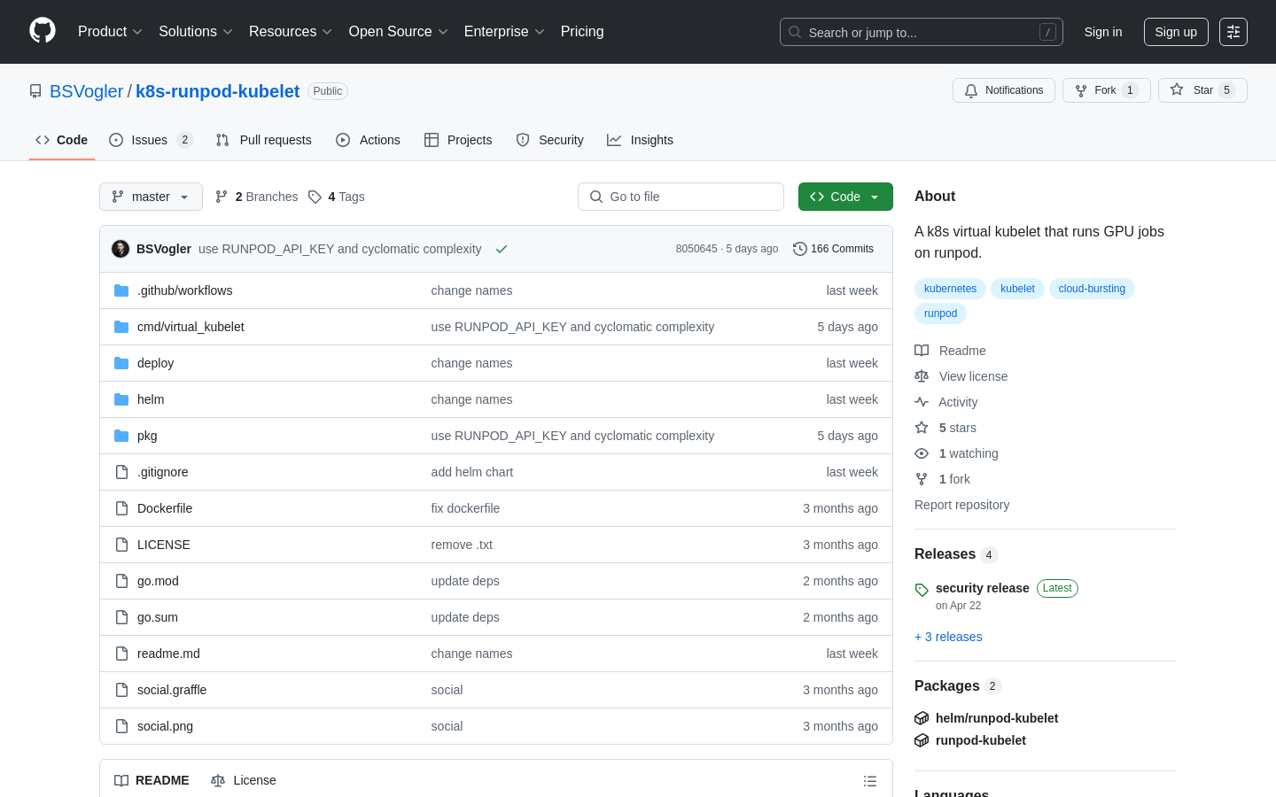Open the + 3 releases link
This screenshot has height=797, width=1276.
pyautogui.click(x=948, y=637)
